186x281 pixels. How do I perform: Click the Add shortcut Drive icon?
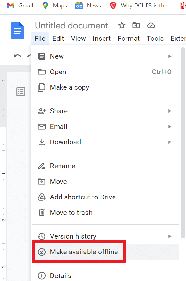click(x=42, y=197)
